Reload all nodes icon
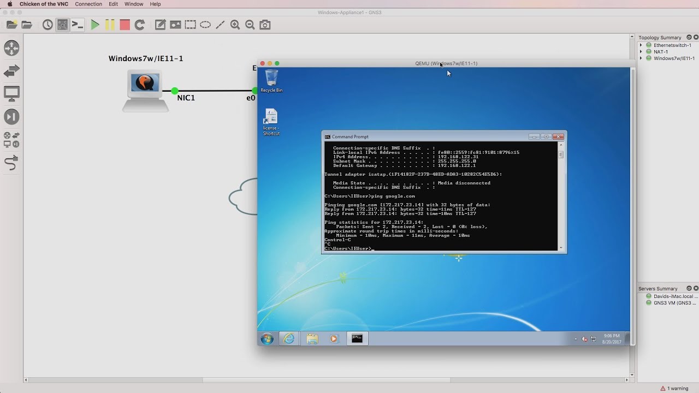 tap(140, 25)
